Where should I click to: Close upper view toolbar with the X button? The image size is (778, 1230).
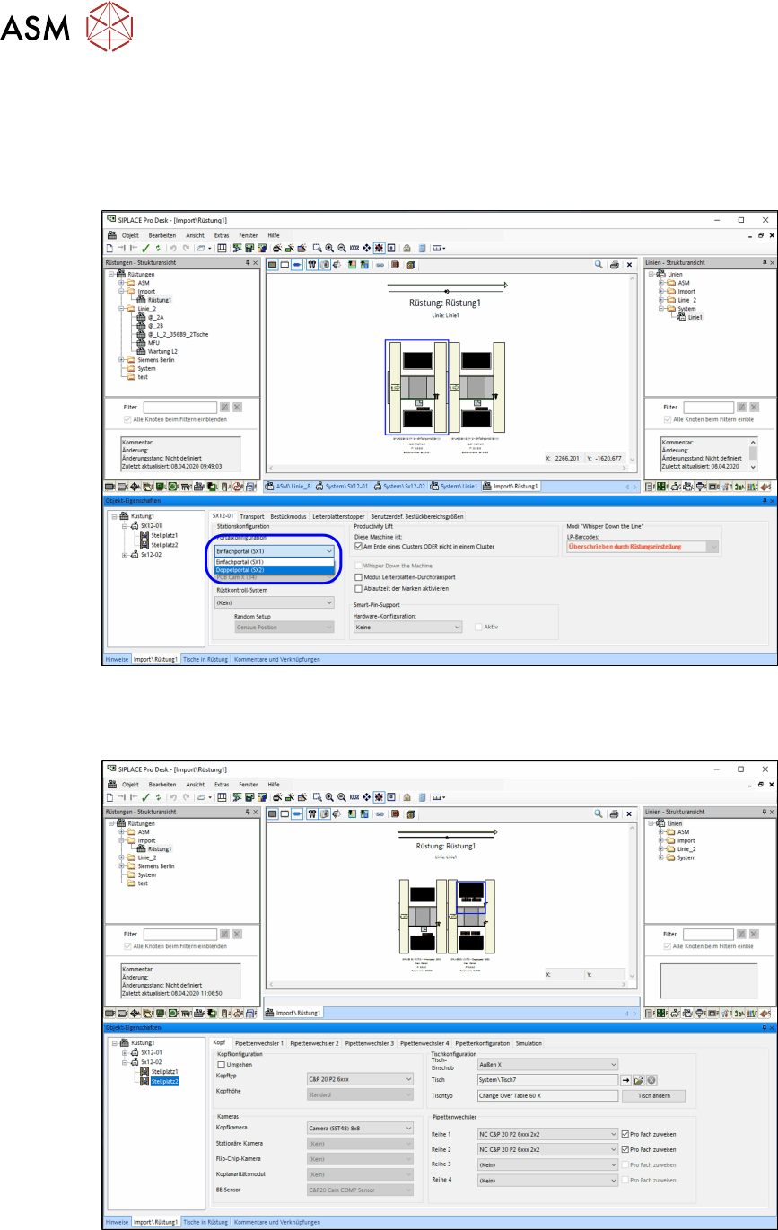point(630,265)
